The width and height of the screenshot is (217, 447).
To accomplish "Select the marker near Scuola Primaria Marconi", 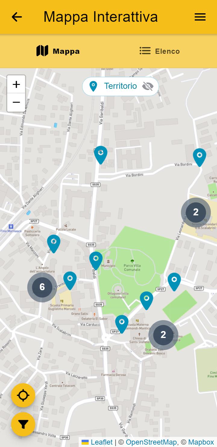I will [x=70, y=280].
